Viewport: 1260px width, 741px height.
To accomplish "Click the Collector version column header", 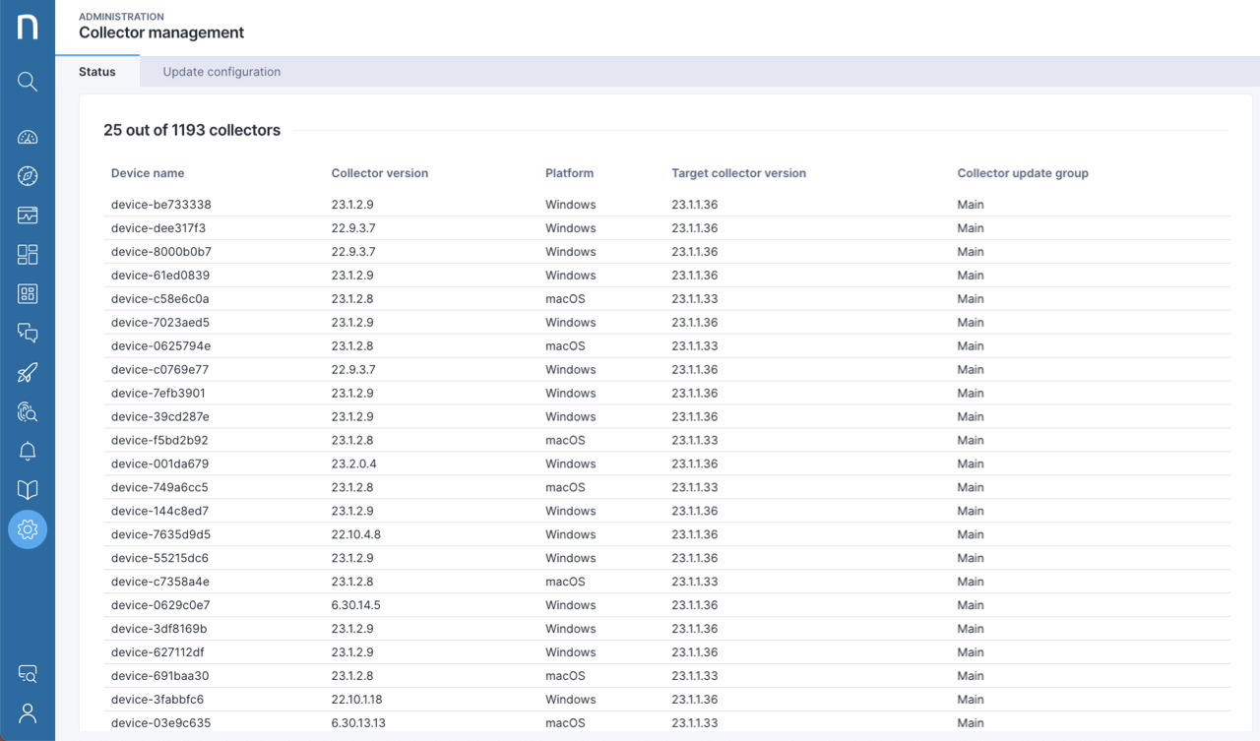I will [x=380, y=172].
